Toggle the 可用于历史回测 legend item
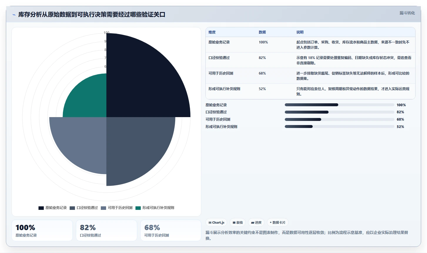Image resolution: width=427 pixels, height=253 pixels. 117,208
